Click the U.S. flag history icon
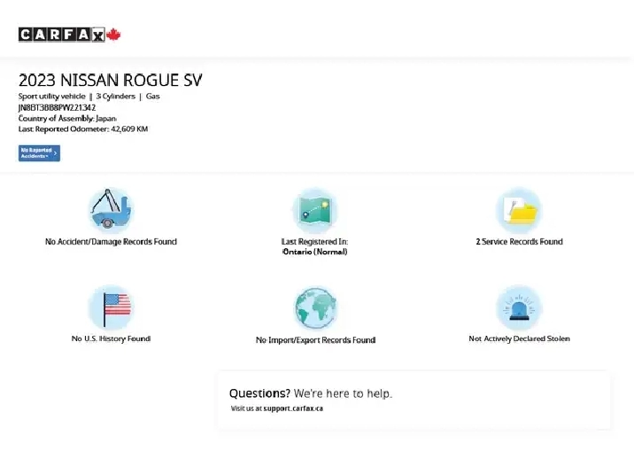Image resolution: width=634 pixels, height=451 pixels. [x=111, y=307]
